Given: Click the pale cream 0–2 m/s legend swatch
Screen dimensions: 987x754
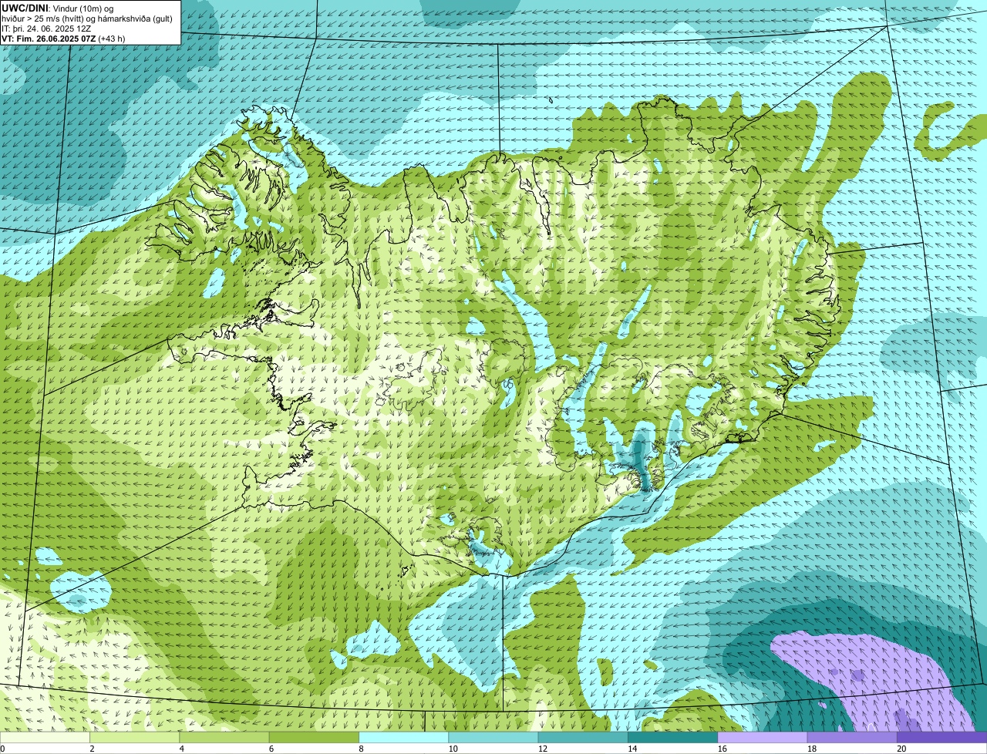Looking at the screenshot, I should coord(45,737).
